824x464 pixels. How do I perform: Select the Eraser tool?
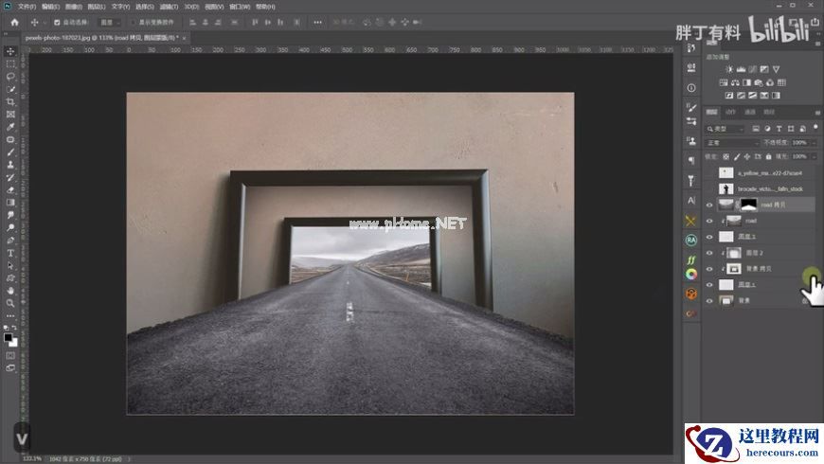click(x=10, y=190)
